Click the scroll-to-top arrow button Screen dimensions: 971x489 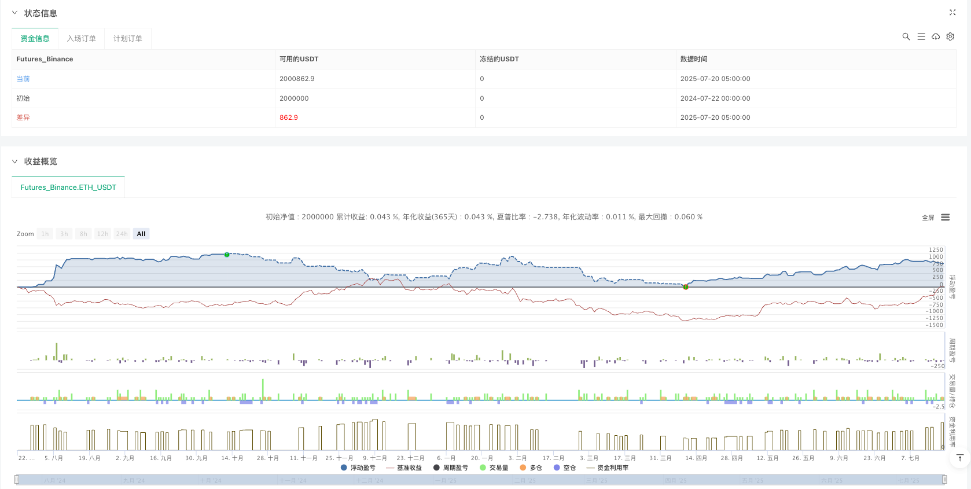click(x=959, y=458)
